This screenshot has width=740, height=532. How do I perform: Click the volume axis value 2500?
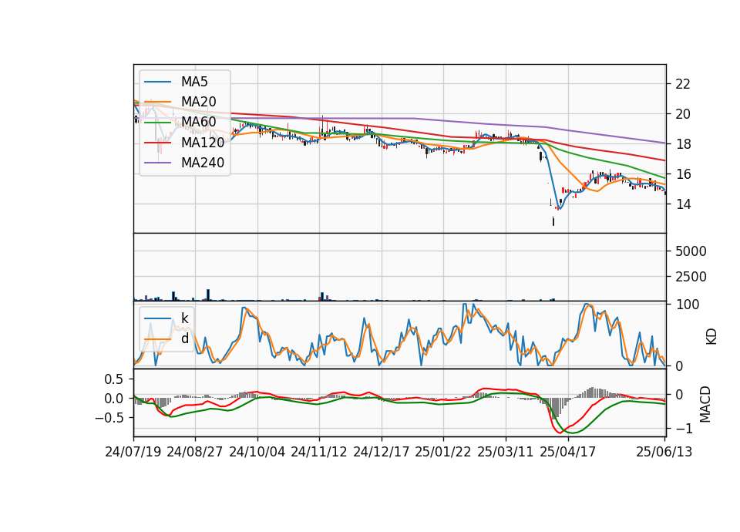click(691, 277)
